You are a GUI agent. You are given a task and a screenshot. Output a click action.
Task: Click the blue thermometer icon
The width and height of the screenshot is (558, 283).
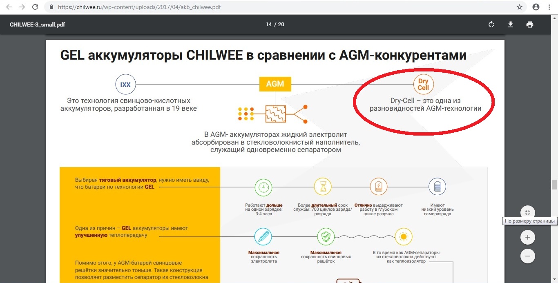pyautogui.click(x=263, y=236)
